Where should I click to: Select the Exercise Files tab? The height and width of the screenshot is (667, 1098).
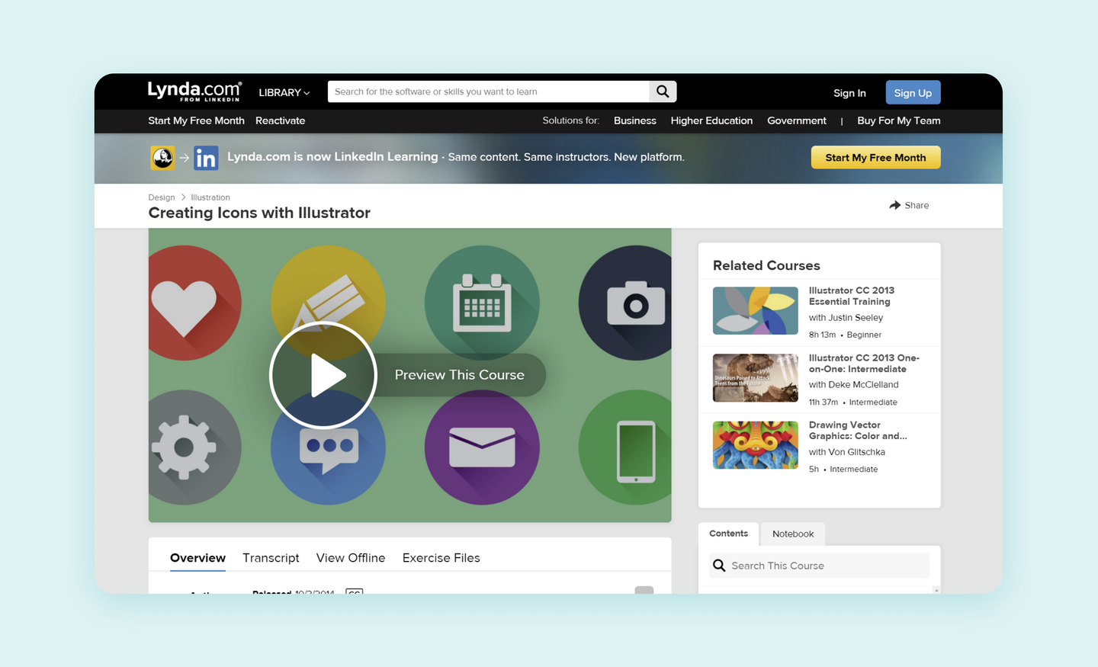point(441,558)
